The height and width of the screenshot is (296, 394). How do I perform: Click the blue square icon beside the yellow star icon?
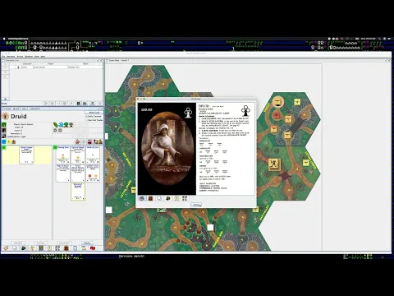click(4, 141)
